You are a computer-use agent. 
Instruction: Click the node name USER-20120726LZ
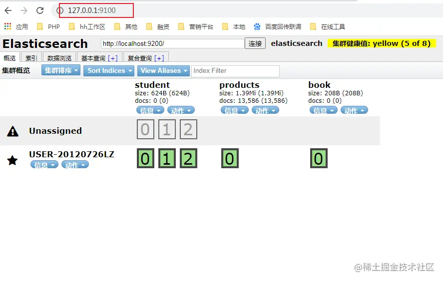point(71,154)
